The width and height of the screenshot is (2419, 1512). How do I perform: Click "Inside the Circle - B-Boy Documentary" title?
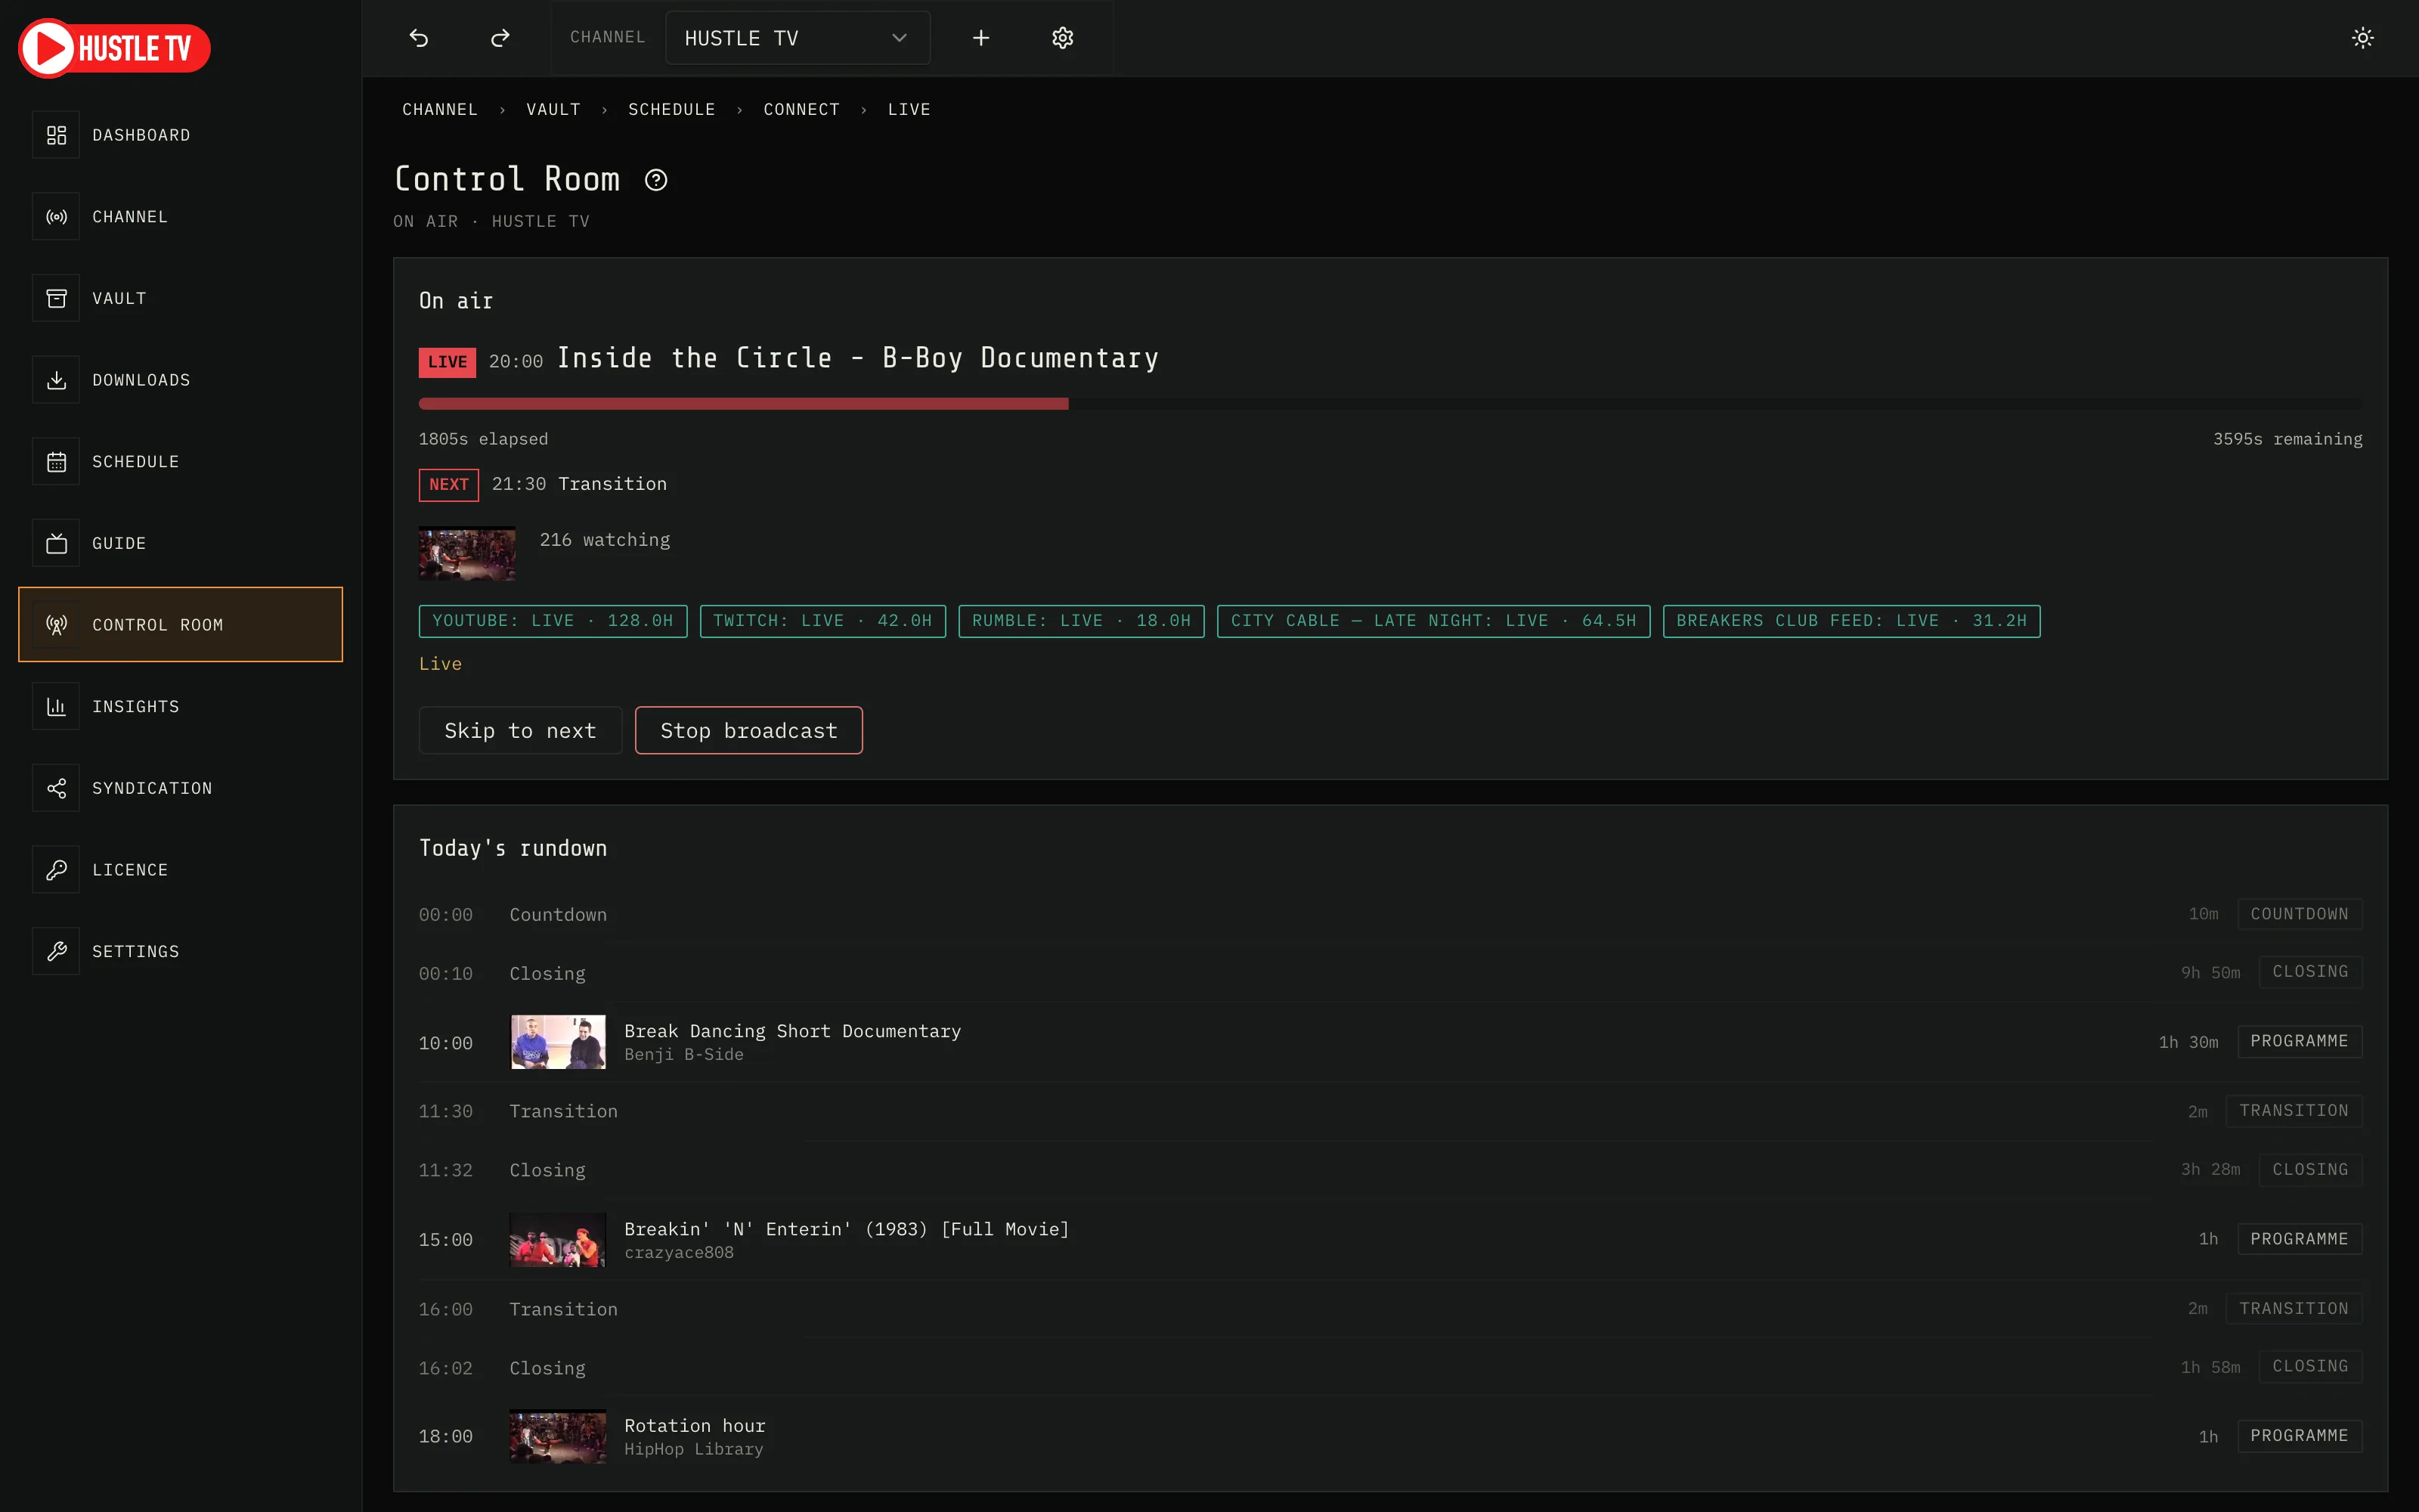(858, 359)
